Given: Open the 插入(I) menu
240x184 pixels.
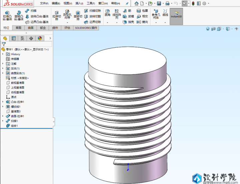Looking at the screenshot, I should 79,3.
